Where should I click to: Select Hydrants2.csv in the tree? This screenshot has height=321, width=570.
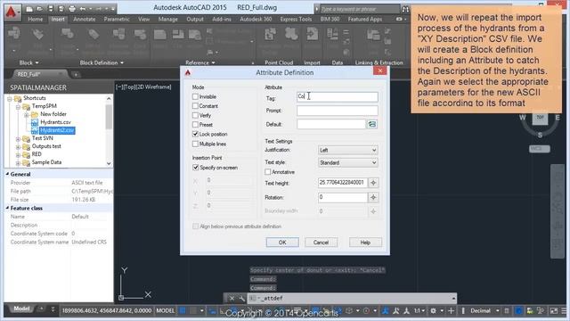(x=57, y=130)
